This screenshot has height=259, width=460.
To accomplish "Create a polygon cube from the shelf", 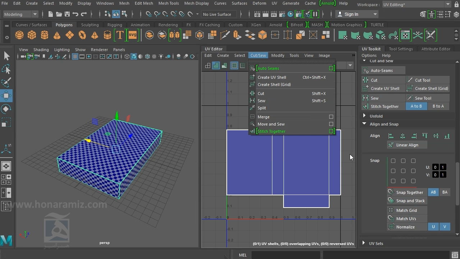I will coord(32,35).
